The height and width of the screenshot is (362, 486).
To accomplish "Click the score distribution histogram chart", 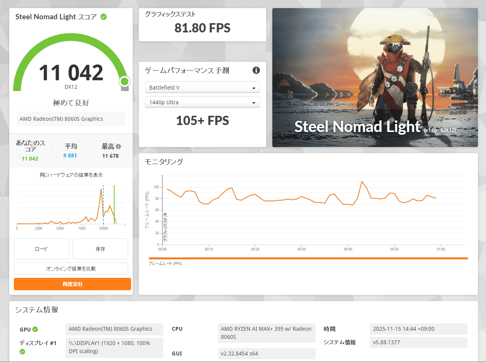I will 71,206.
